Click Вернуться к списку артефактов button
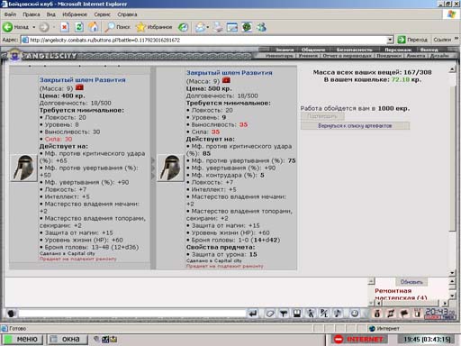Viewport: 461px width, 346px height. click(x=355, y=125)
